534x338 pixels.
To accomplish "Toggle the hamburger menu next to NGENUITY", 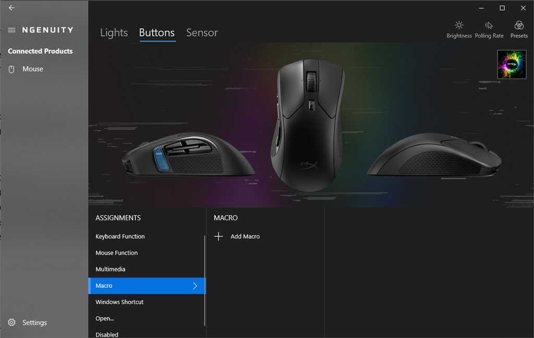I will 11,30.
